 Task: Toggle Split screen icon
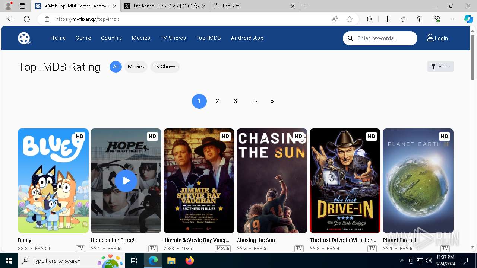[387, 19]
